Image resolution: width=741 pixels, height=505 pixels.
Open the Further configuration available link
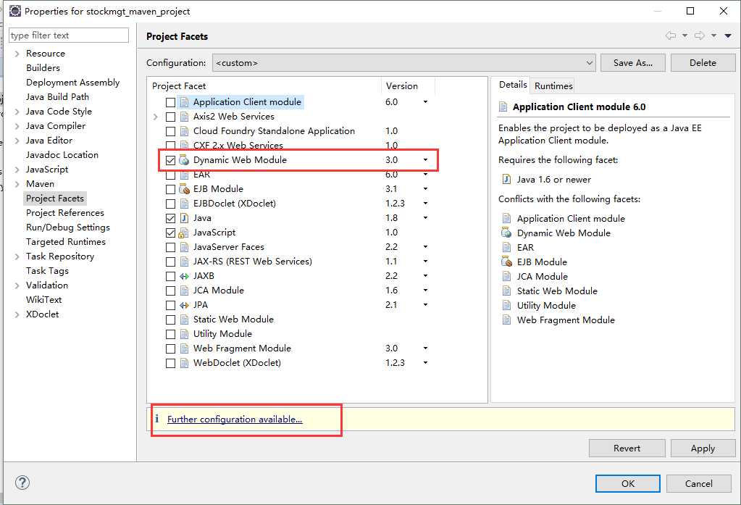pos(235,420)
